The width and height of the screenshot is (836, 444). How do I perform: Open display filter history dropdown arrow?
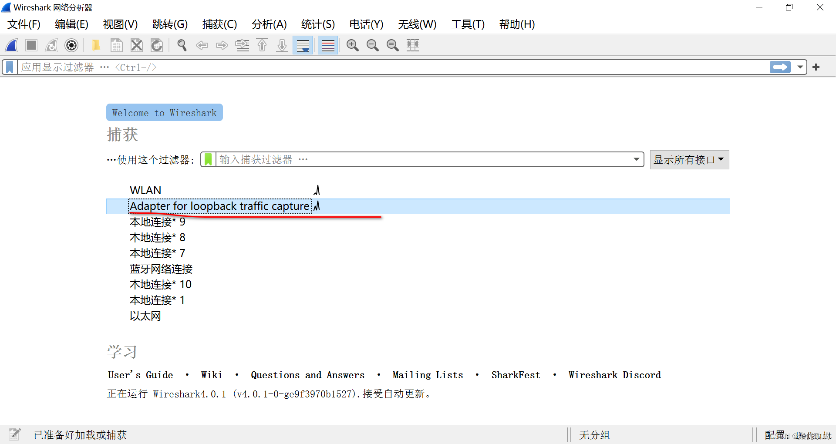tap(800, 67)
